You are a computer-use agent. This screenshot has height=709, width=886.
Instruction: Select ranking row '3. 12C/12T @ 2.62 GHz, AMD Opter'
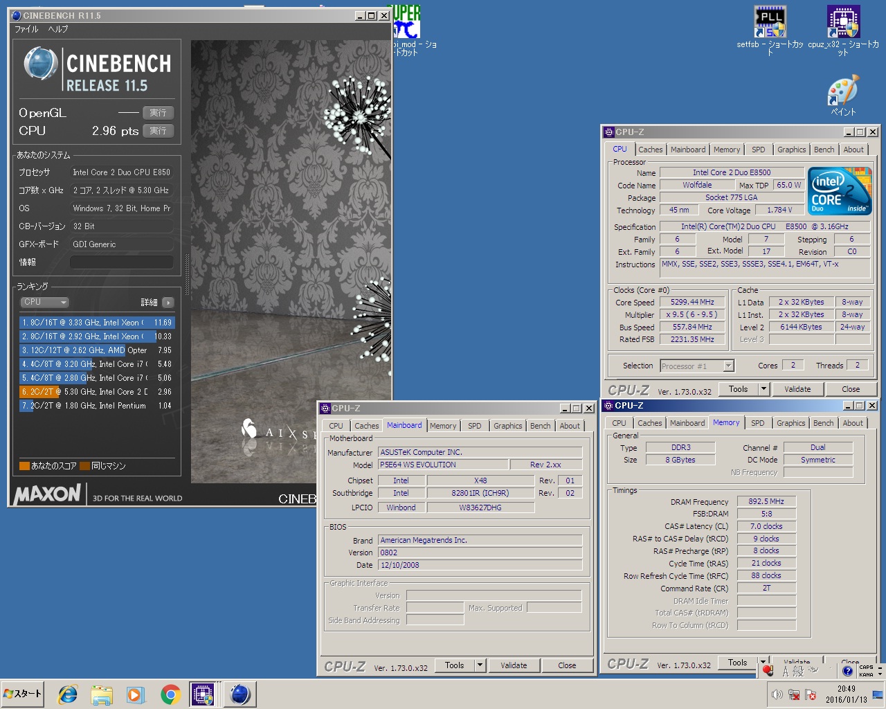pos(97,350)
